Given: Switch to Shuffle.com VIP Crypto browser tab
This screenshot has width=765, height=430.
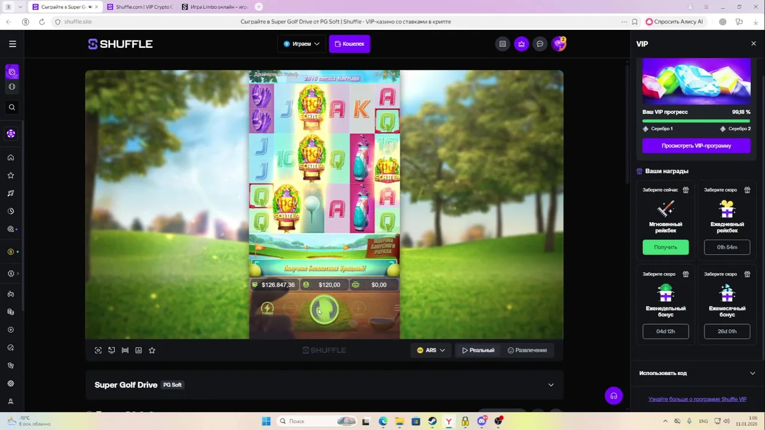Looking at the screenshot, I should tap(139, 7).
